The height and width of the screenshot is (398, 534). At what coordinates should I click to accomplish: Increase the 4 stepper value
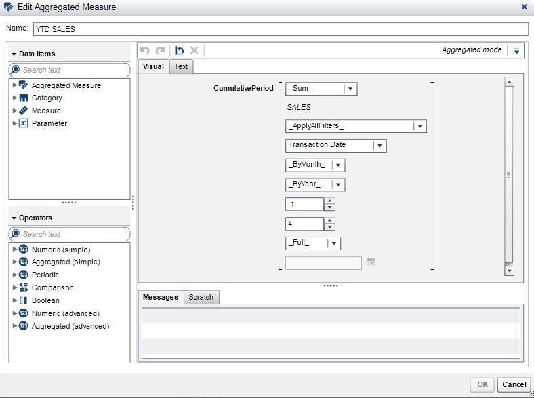point(329,220)
